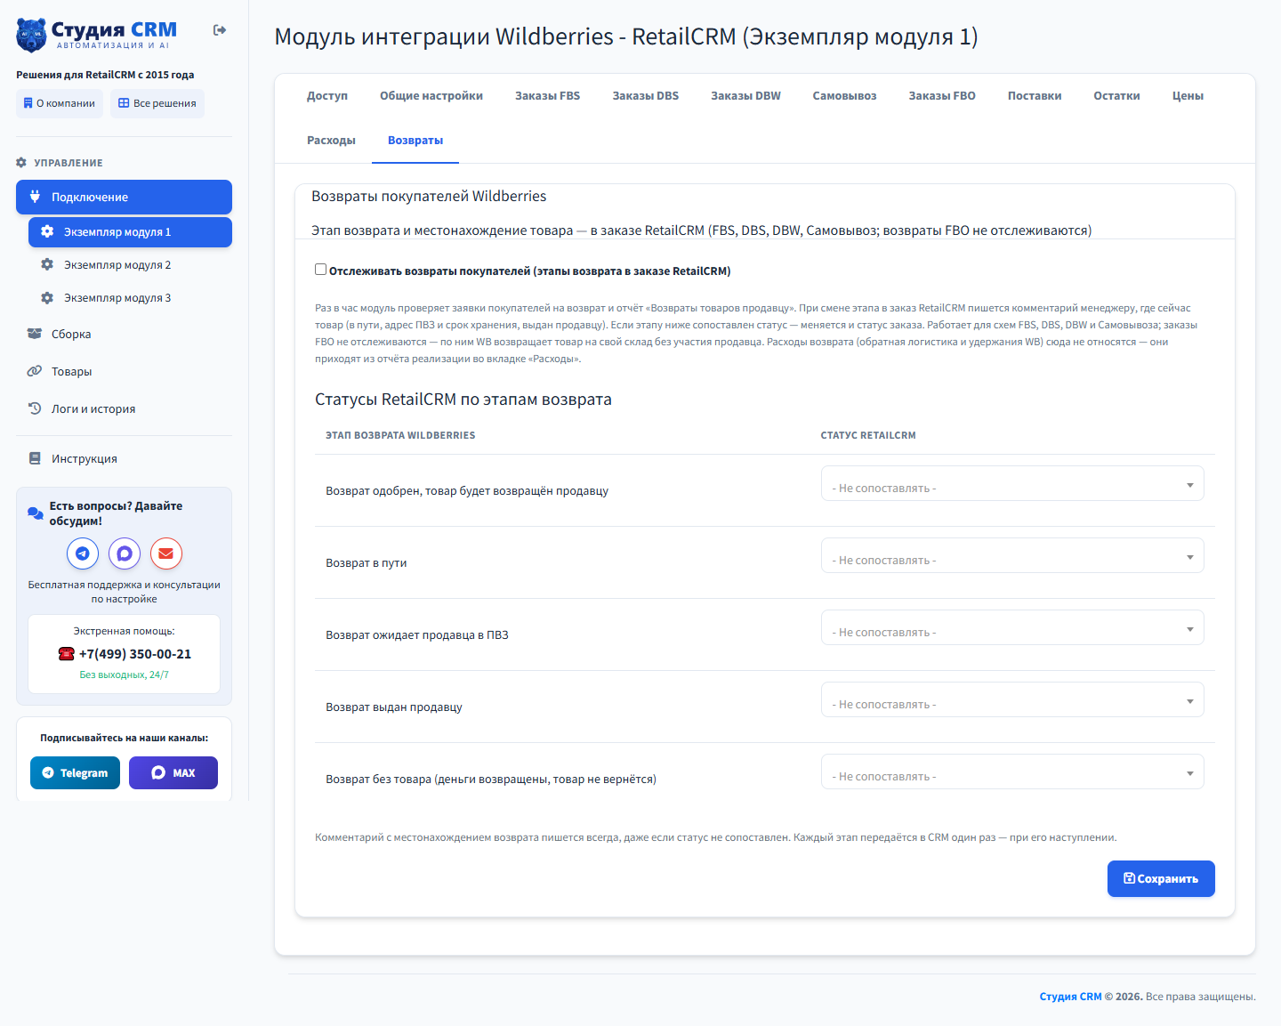Open status dropdown for Возврат без товара
This screenshot has height=1026, width=1281.
tap(1012, 772)
